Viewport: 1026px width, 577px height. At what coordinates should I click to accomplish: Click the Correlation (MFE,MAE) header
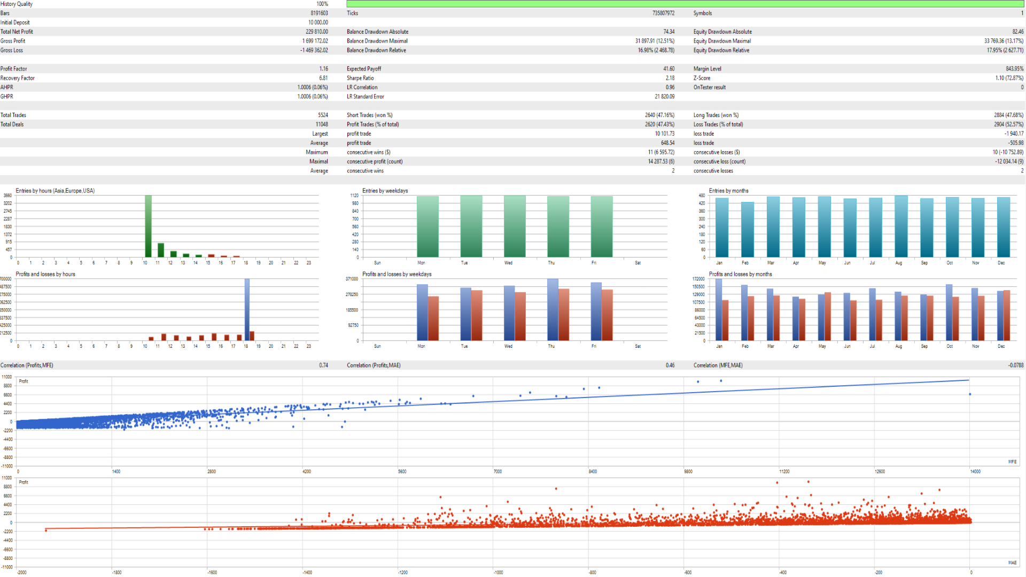[x=718, y=365]
